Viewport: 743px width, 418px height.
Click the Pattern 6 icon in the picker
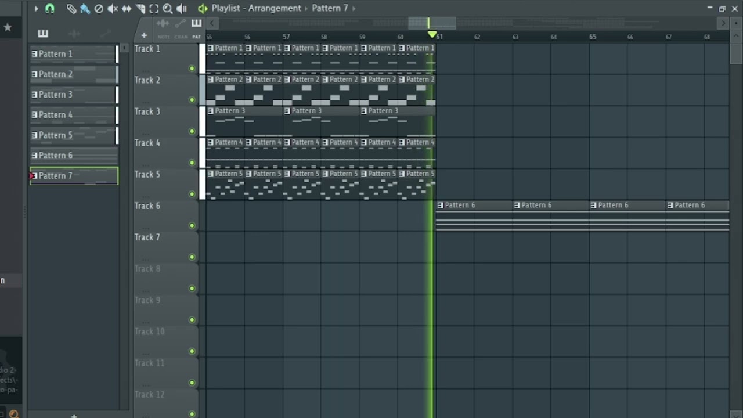(34, 156)
